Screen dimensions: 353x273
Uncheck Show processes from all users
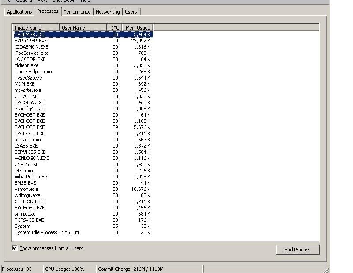[15, 248]
